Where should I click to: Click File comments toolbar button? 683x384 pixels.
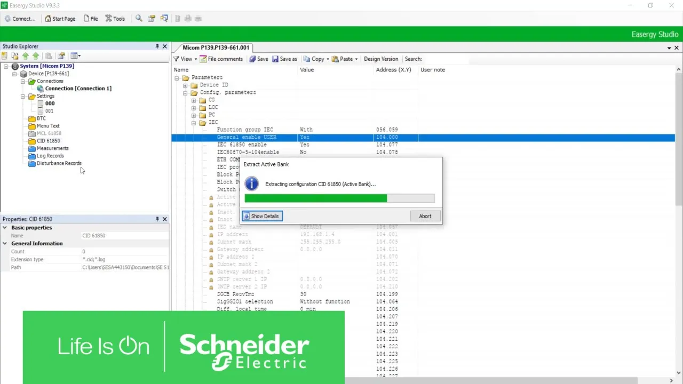click(x=221, y=59)
